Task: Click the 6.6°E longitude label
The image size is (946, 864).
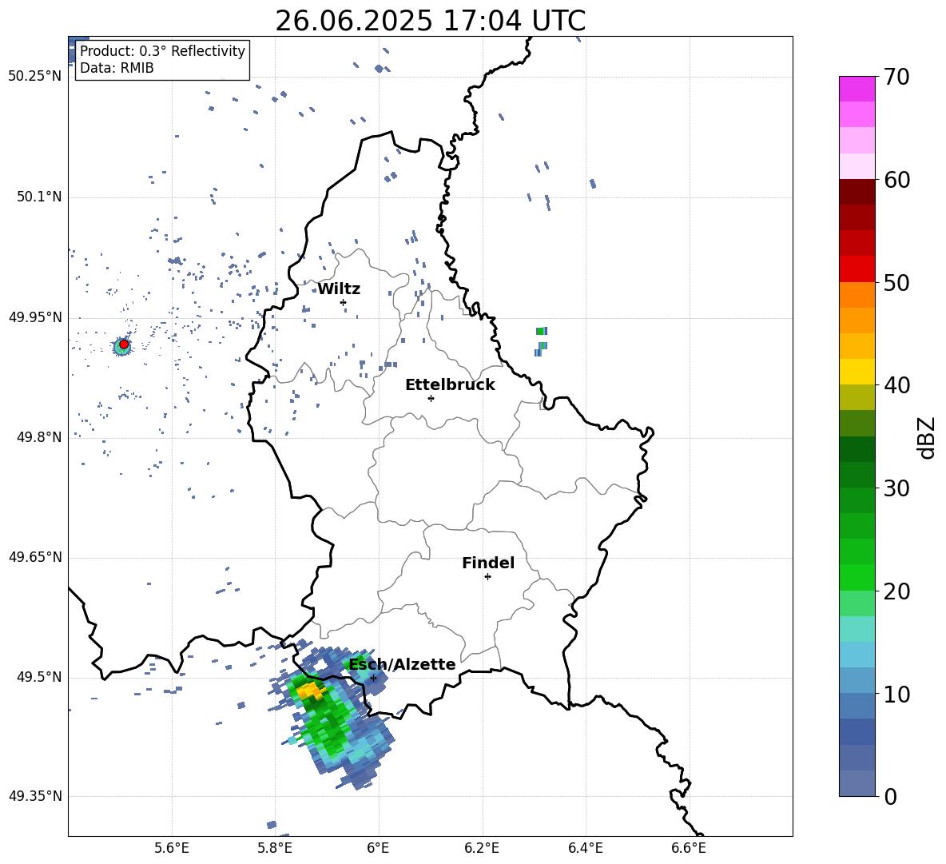Action: tap(689, 848)
